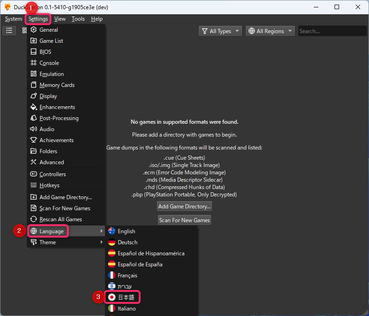
Task: Click the Italian flag icon
Action: point(112,309)
